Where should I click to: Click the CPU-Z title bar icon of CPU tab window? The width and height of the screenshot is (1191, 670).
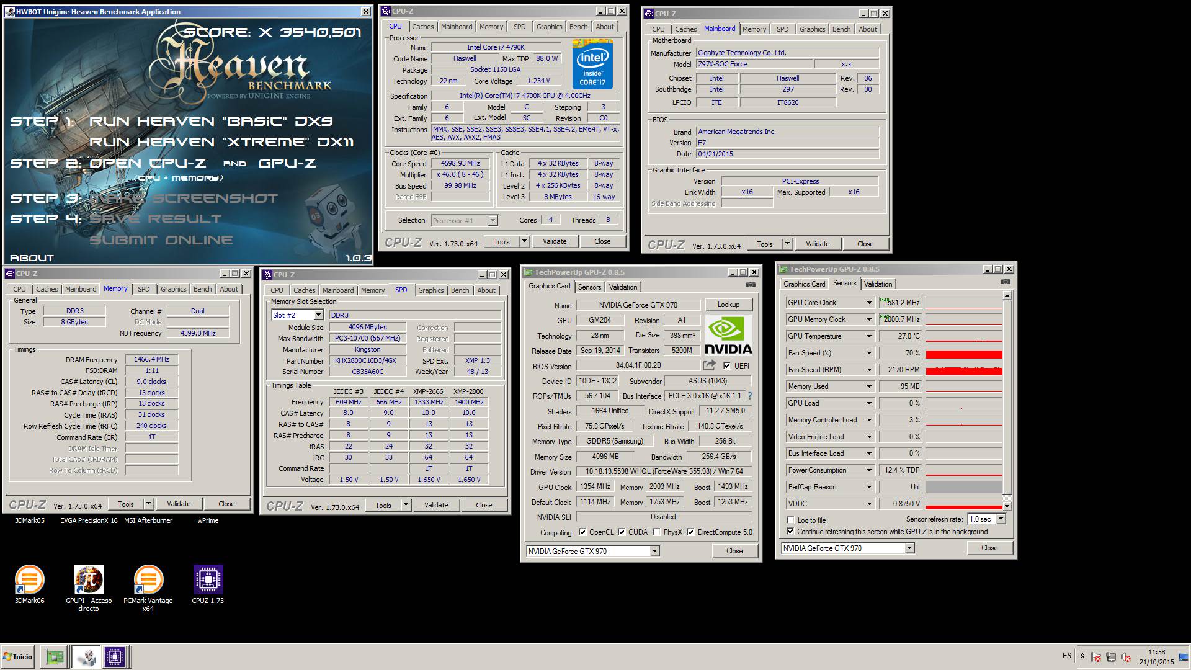point(386,11)
